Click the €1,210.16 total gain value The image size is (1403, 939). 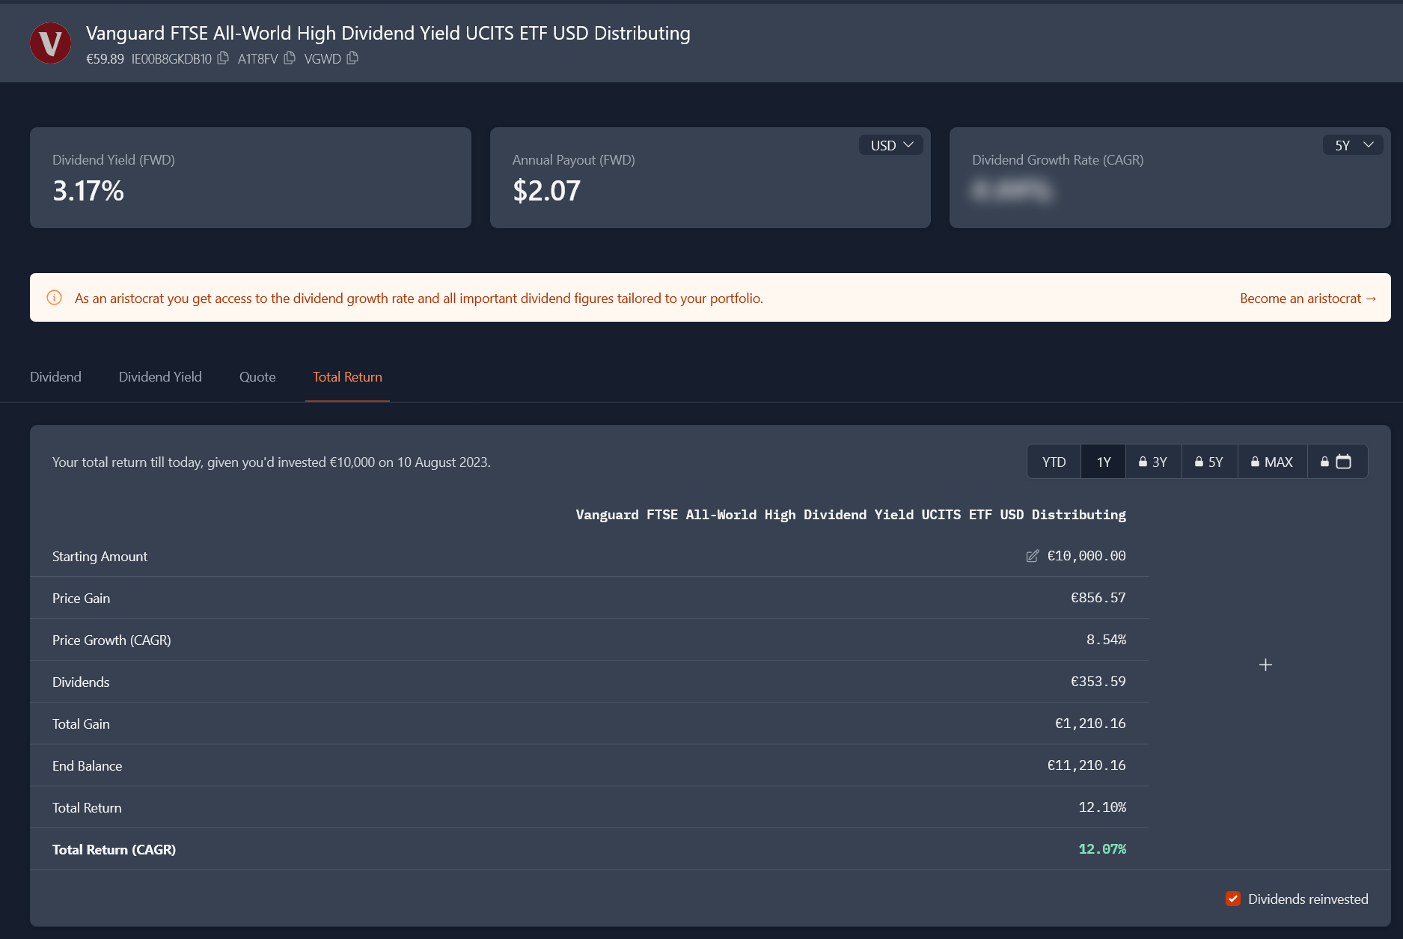tap(1090, 724)
